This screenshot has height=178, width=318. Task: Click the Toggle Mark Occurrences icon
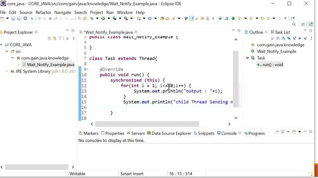[x=191, y=19]
